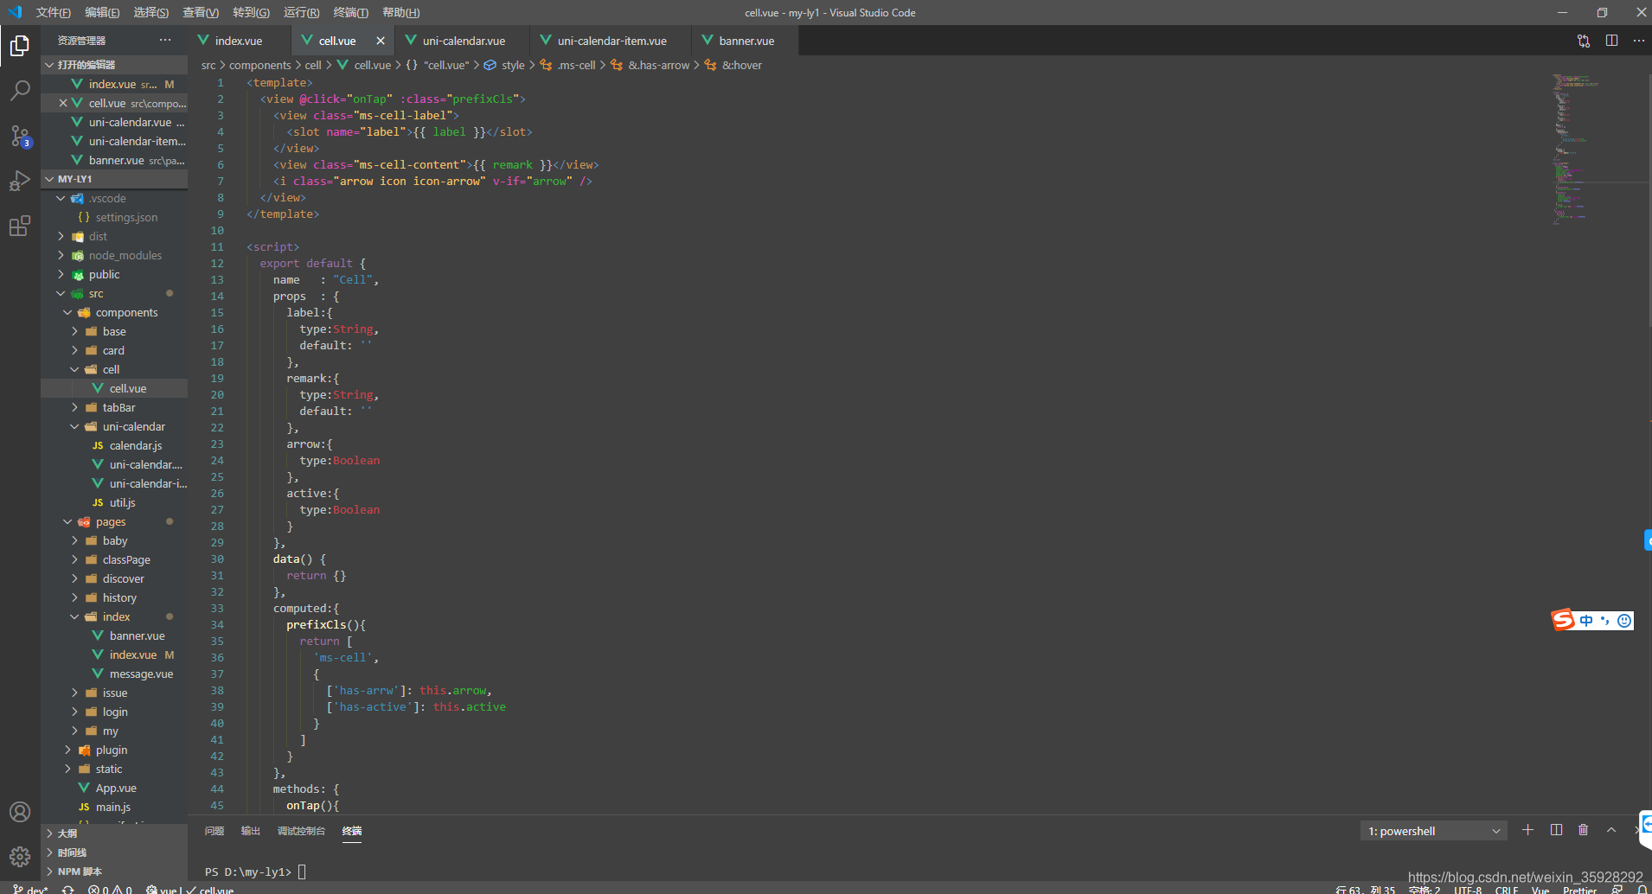The width and height of the screenshot is (1652, 894).
Task: Synchronize changes from the status bar
Action: point(67,889)
